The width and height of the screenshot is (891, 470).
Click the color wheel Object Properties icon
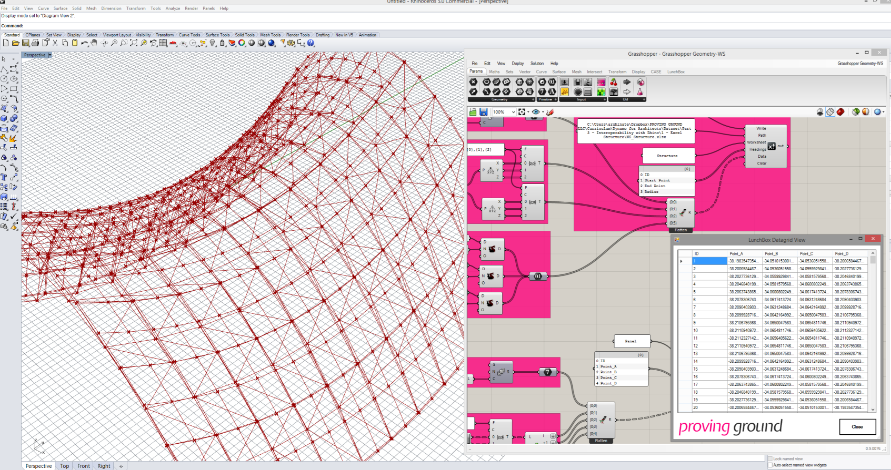(242, 43)
